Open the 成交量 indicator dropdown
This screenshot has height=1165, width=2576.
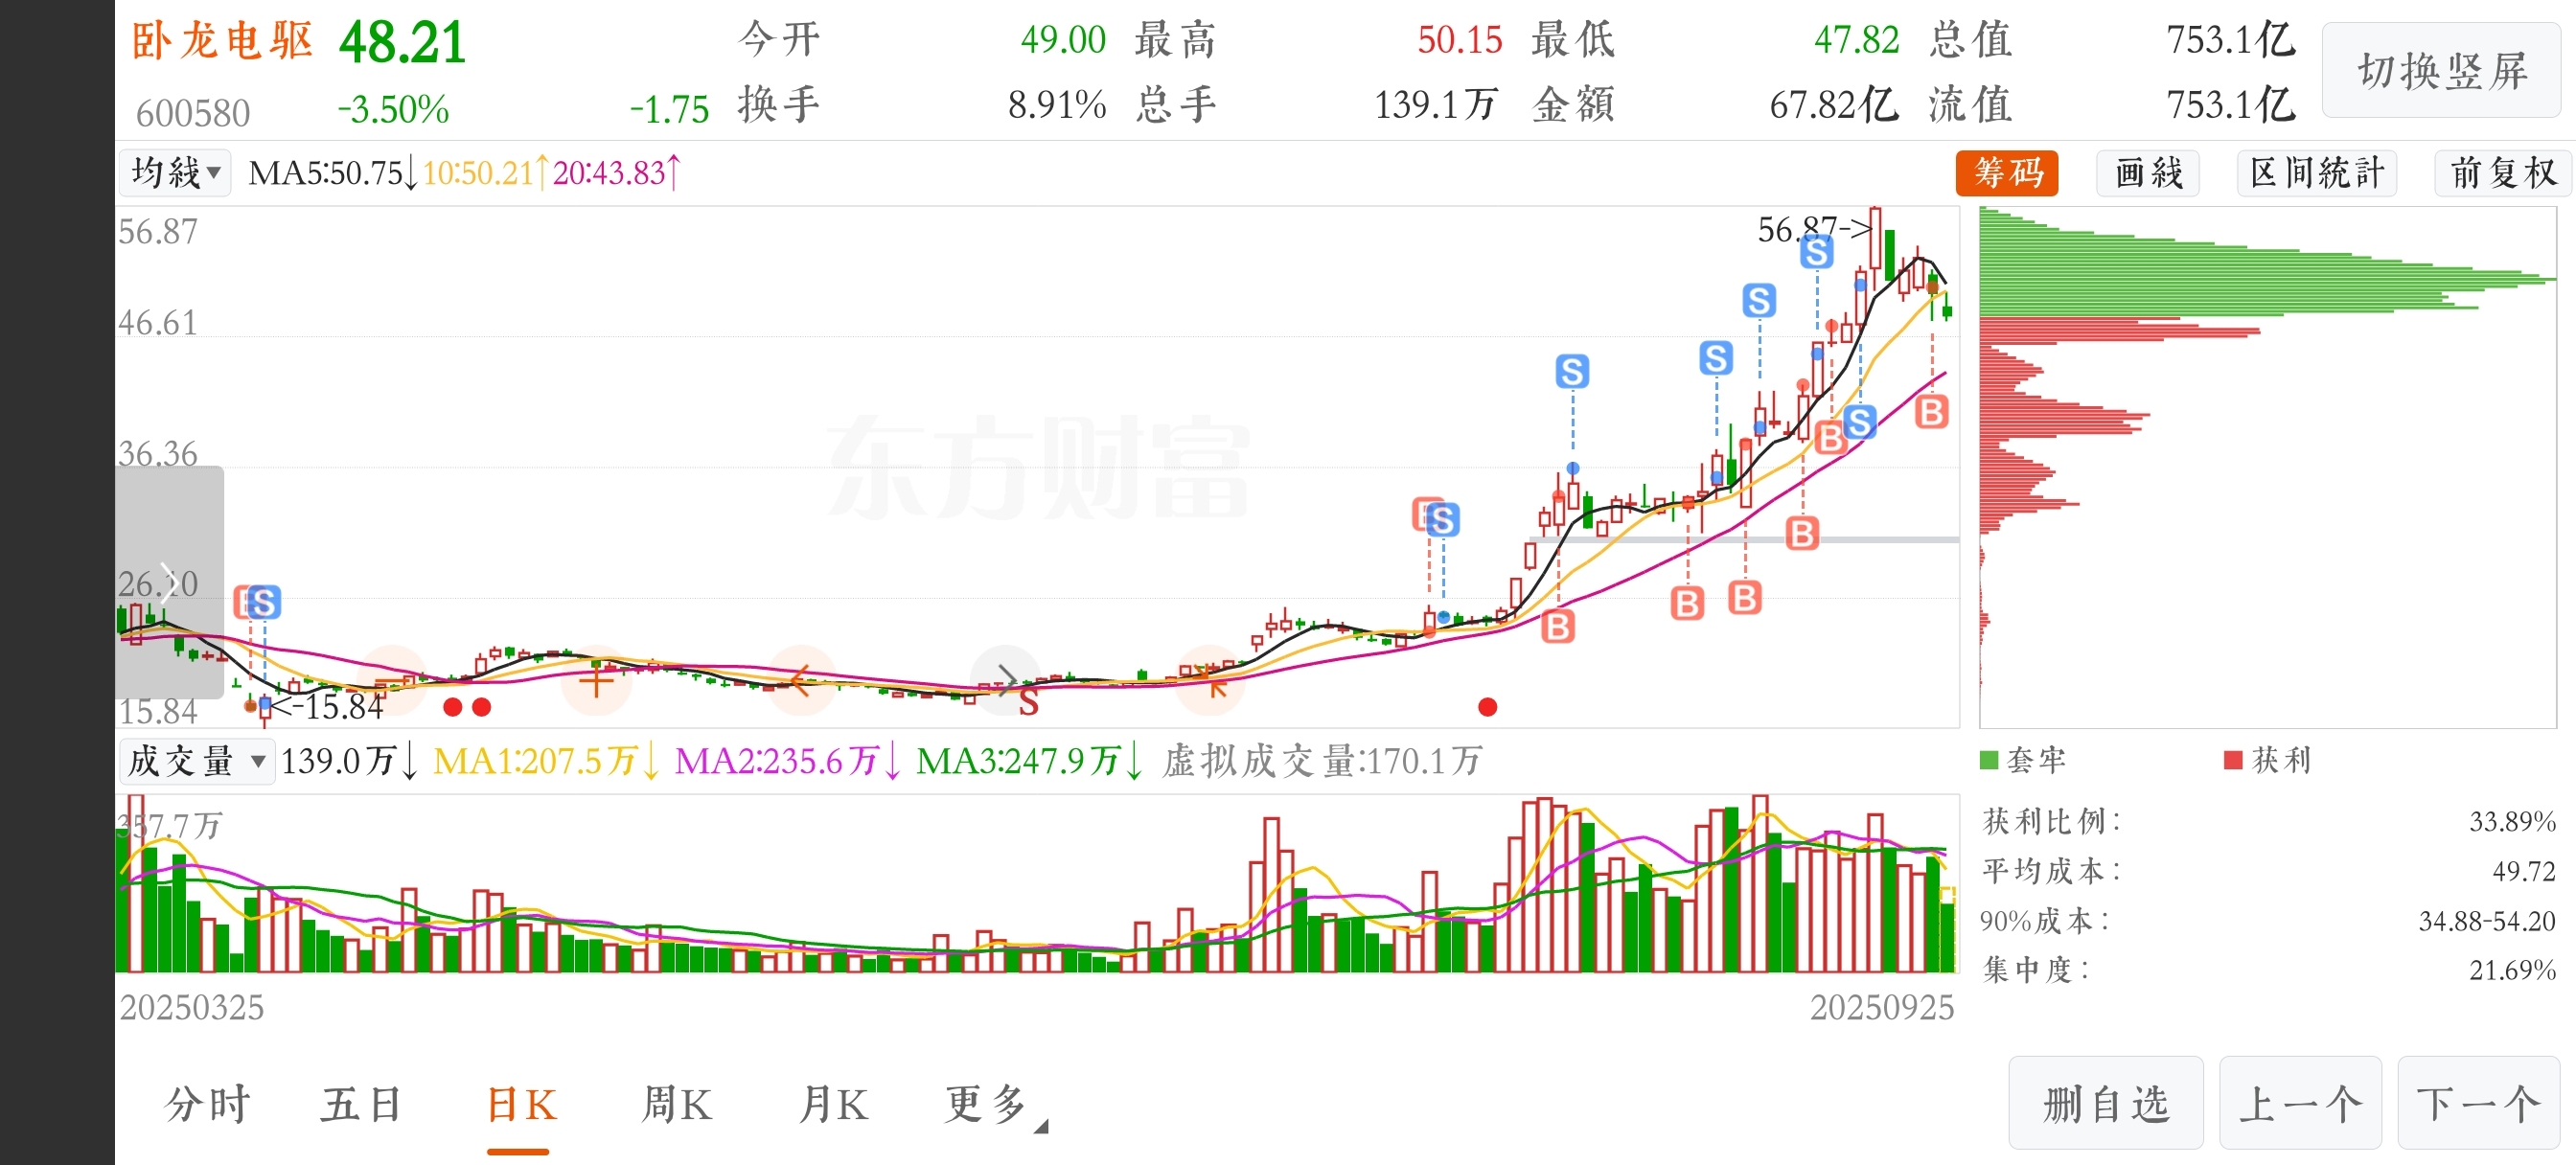[x=196, y=761]
